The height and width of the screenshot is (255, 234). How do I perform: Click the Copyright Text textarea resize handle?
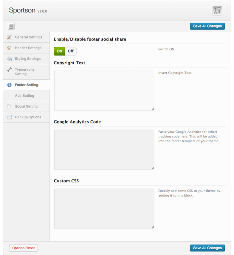tap(153, 109)
